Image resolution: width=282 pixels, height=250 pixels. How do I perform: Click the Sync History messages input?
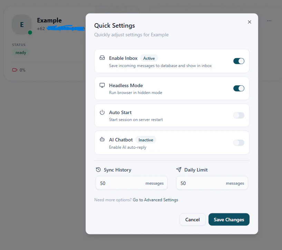pos(131,183)
